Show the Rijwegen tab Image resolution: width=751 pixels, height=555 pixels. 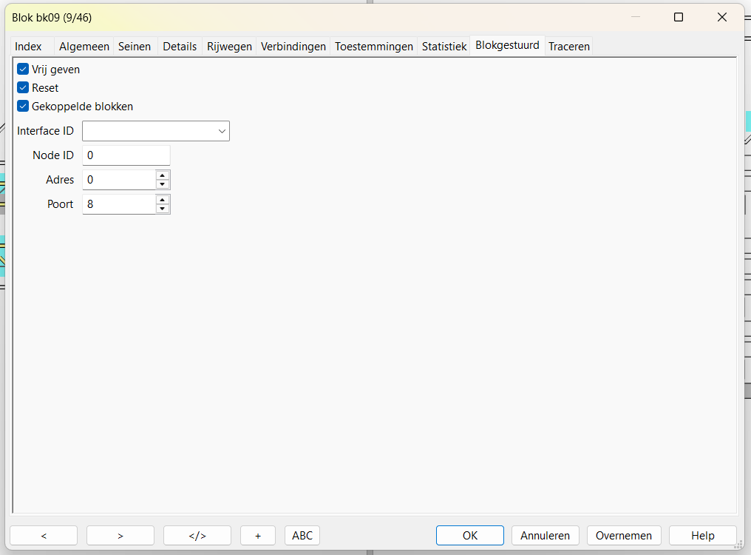(x=229, y=47)
